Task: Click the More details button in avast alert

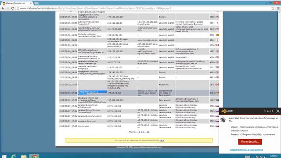Action: (x=250, y=141)
